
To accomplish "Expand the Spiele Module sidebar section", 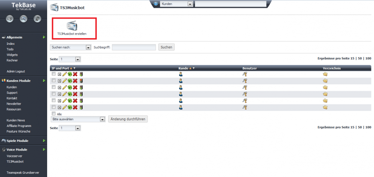I will [x=44, y=140].
